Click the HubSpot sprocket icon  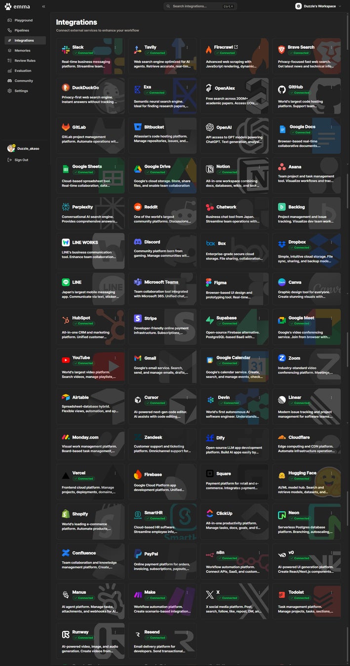pyautogui.click(x=66, y=320)
